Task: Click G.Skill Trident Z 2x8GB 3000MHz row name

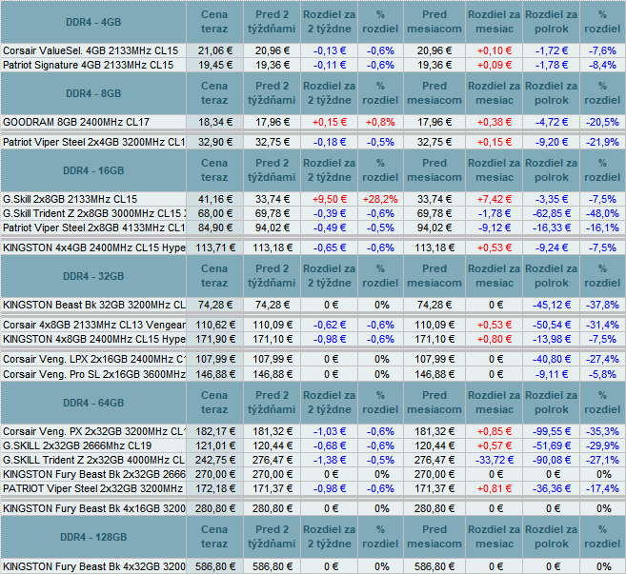Action: click(x=93, y=214)
